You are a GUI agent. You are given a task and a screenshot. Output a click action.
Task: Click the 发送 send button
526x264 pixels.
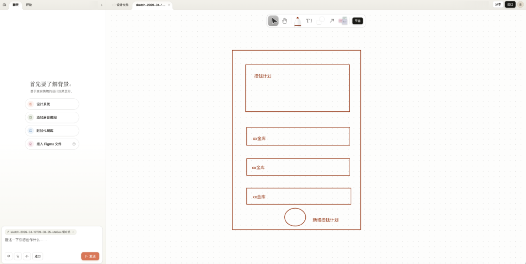tap(90, 256)
